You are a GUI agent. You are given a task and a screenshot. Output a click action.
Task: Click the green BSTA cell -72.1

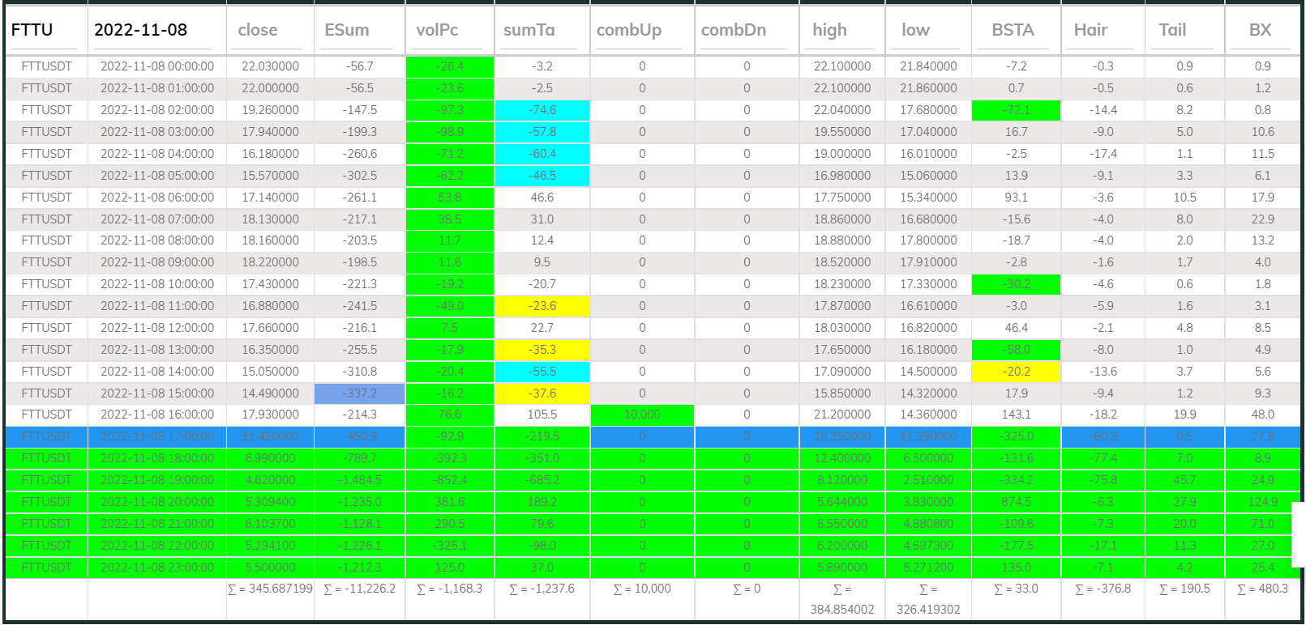tap(1017, 110)
